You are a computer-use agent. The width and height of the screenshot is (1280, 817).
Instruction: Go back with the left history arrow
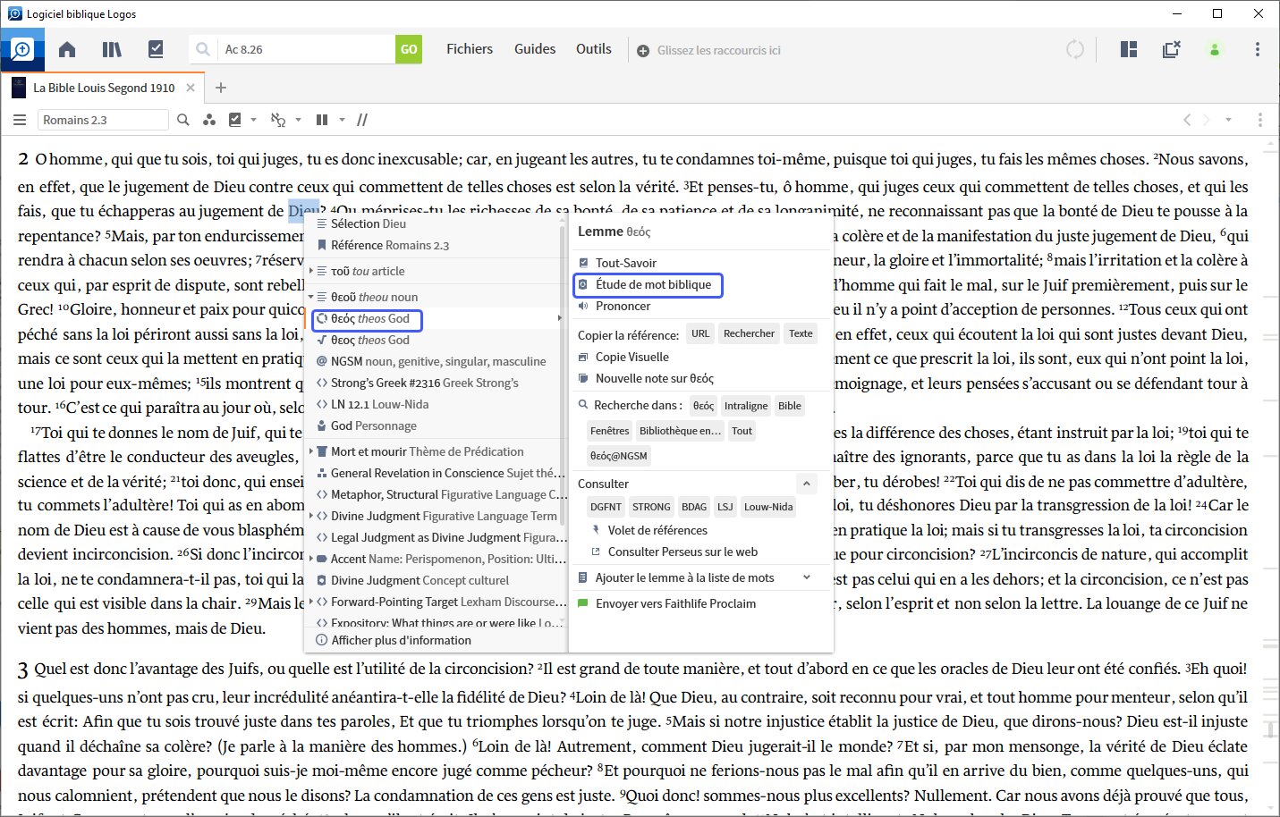coord(1187,120)
